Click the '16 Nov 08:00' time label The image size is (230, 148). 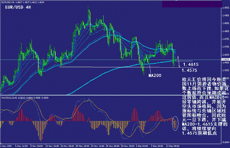tap(68, 146)
